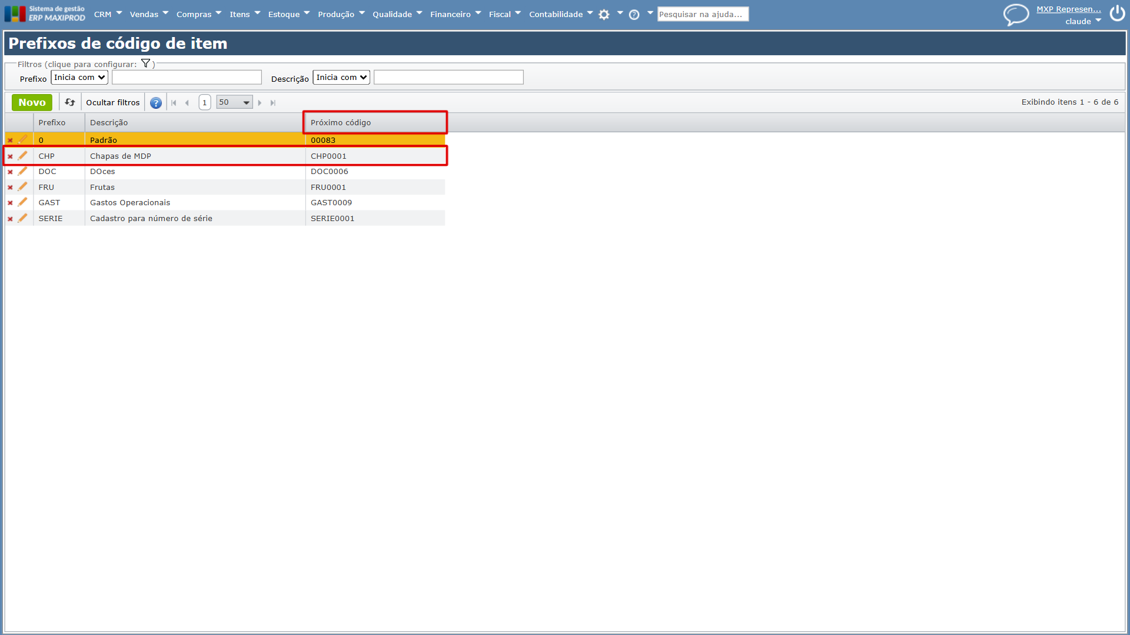Click the Prefixo filter text field
1130x635 pixels.
click(187, 77)
